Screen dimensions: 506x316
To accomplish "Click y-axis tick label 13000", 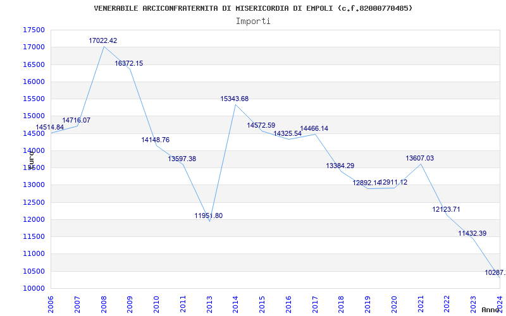I will (x=34, y=185).
